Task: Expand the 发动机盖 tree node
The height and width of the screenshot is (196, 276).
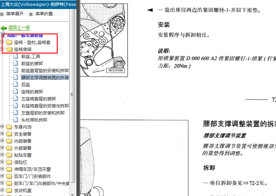Action: (x=2, y=190)
